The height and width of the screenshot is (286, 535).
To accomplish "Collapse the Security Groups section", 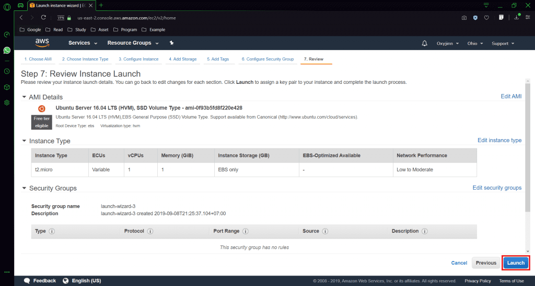I will point(24,188).
